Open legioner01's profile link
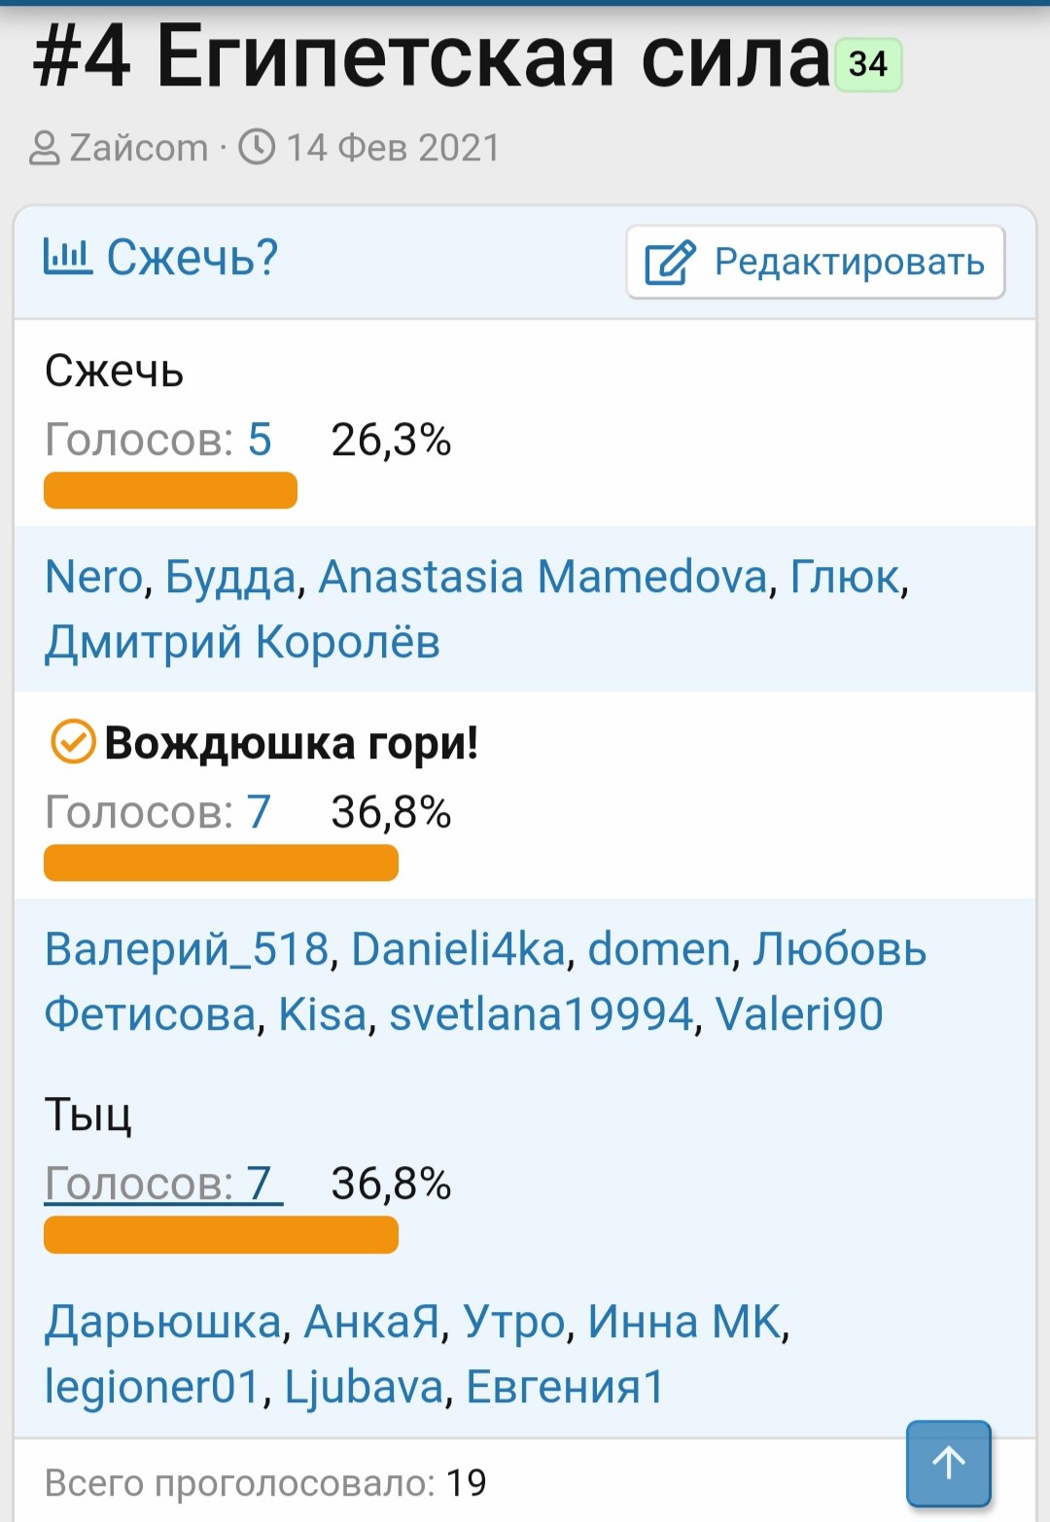This screenshot has width=1050, height=1522. click(153, 1387)
